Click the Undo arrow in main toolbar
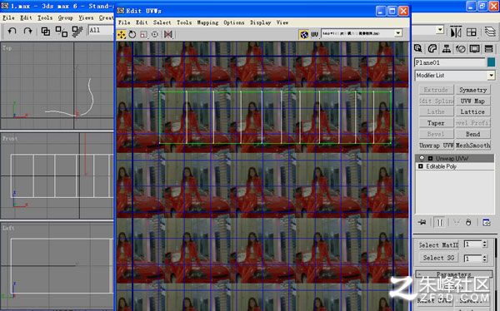The image size is (500, 311). tap(12, 31)
